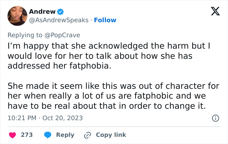Click the chain link copy icon
The width and height of the screenshot is (228, 144).
click(x=87, y=135)
